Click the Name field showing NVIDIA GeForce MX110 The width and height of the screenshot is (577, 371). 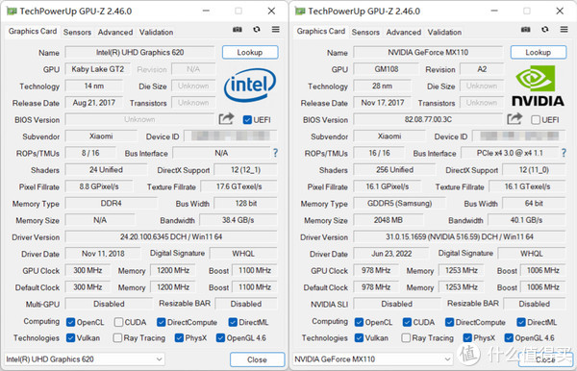point(428,52)
